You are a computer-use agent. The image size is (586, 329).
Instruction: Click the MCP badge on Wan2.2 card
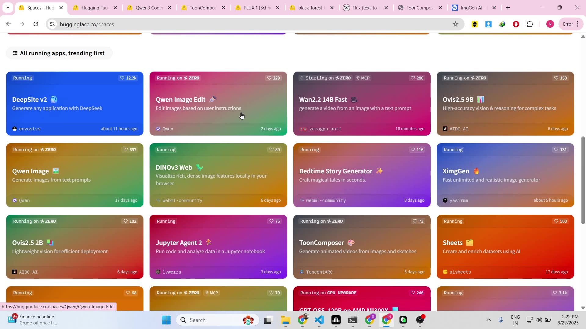(x=363, y=78)
